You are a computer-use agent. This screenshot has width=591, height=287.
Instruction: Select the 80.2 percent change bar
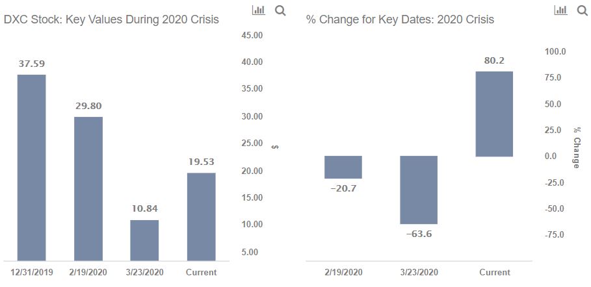point(494,114)
